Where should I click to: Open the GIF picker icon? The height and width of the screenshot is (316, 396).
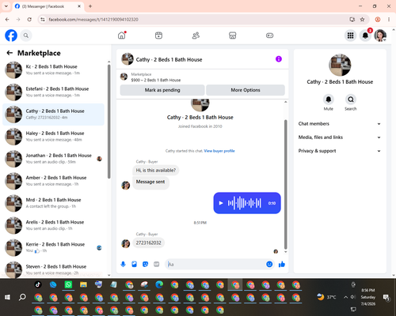(156, 264)
